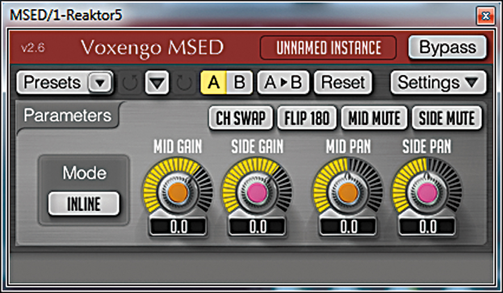Open the Presets dropdown arrow
The image size is (503, 293).
(x=100, y=83)
